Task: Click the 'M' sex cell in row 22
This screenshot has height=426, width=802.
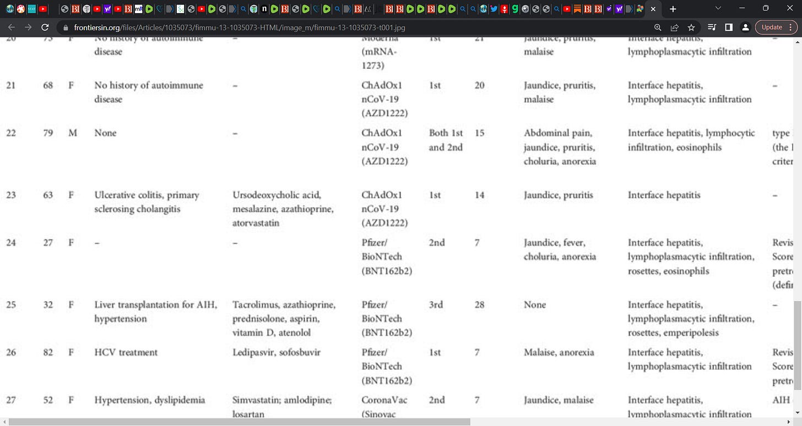Action: tap(72, 133)
